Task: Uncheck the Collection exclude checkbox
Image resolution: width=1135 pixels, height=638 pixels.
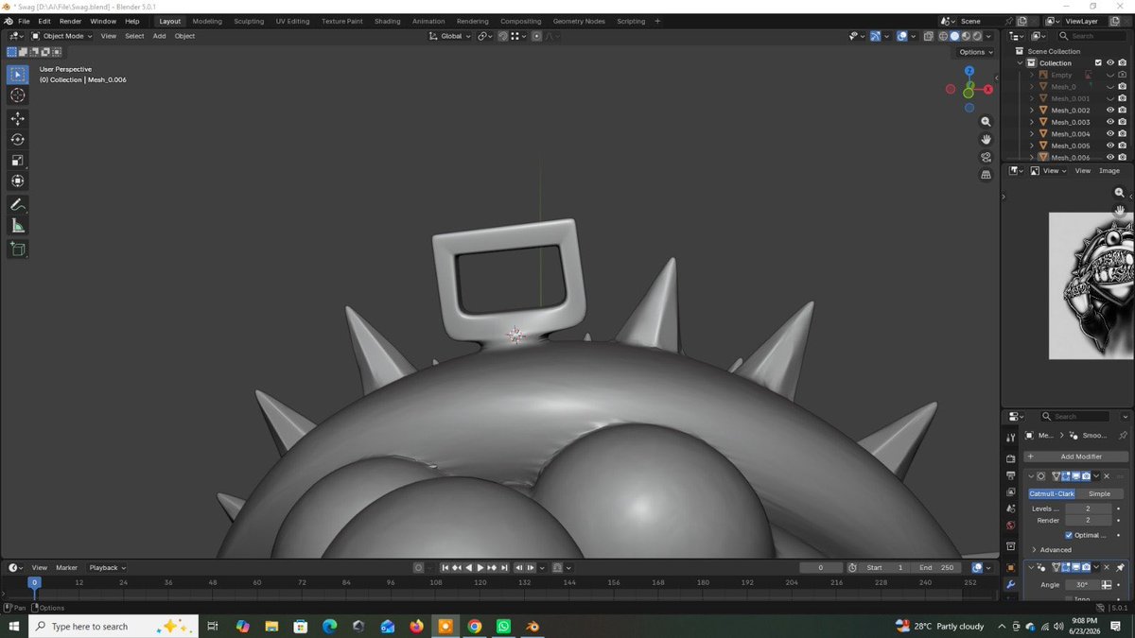Action: click(x=1098, y=63)
